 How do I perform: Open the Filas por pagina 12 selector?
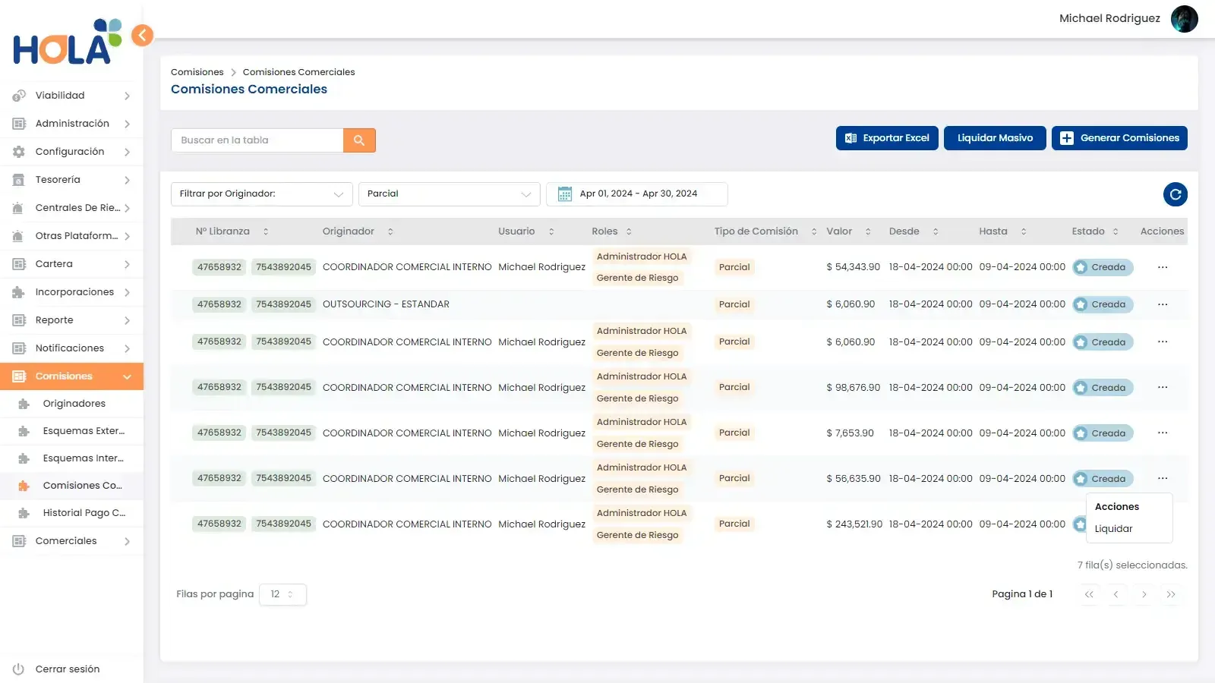[x=282, y=594]
